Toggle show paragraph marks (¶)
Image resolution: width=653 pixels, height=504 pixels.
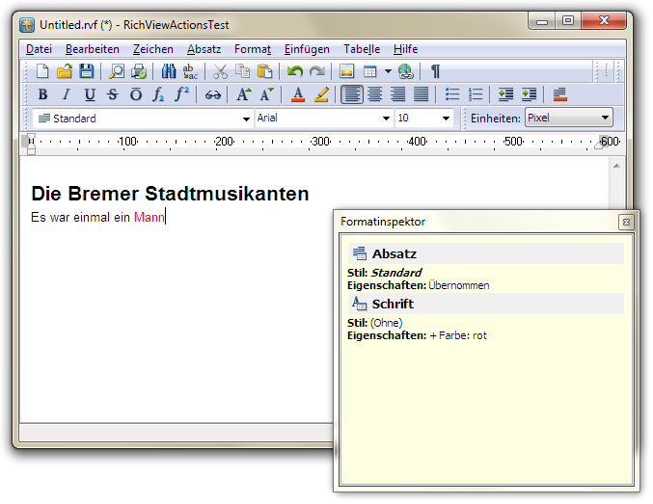pos(435,71)
